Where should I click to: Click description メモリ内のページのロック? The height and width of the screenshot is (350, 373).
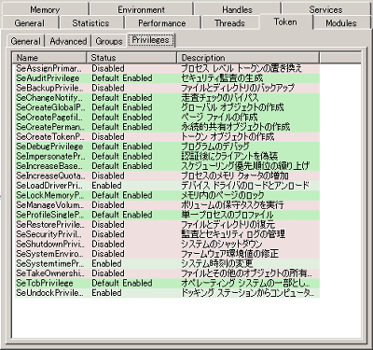point(223,195)
